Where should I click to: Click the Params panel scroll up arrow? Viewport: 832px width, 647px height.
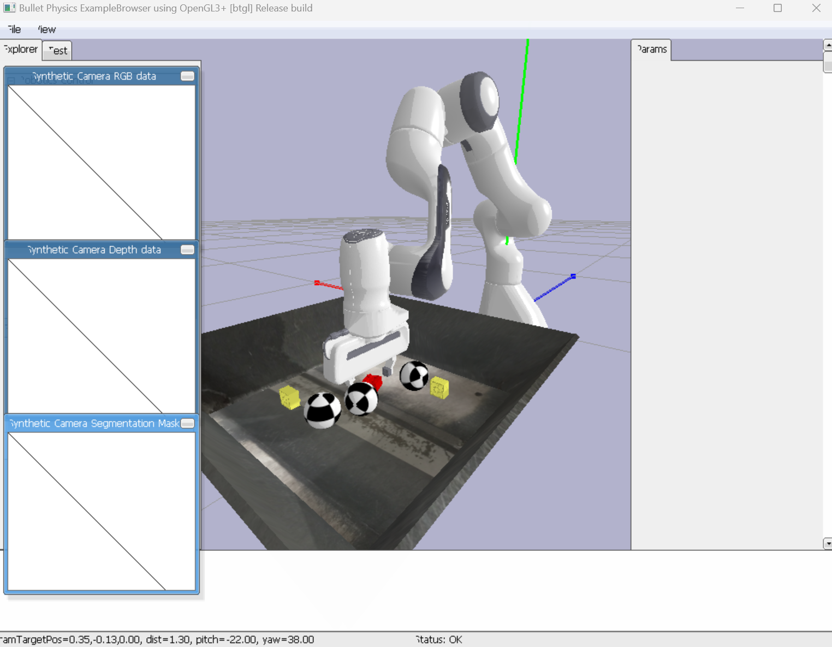coord(828,45)
